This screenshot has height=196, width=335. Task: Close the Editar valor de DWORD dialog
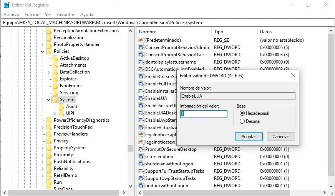pos(293,75)
